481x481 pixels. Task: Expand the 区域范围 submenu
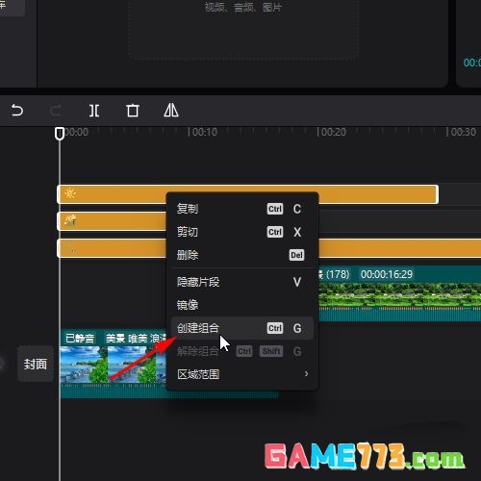(242, 374)
